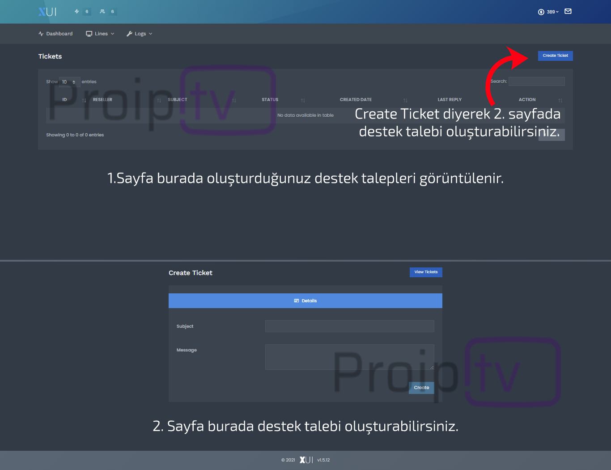
Task: Click the online users icon showing 6
Action: (x=102, y=12)
